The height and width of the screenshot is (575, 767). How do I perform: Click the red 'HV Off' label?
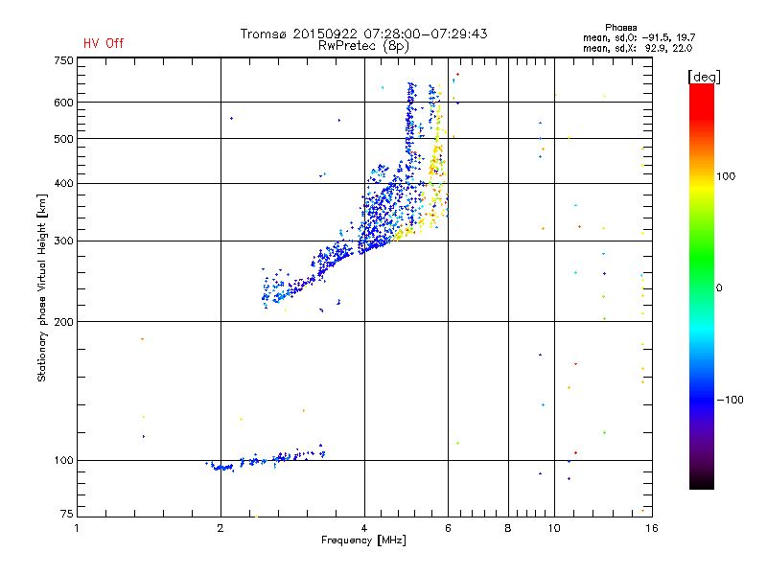click(x=104, y=43)
